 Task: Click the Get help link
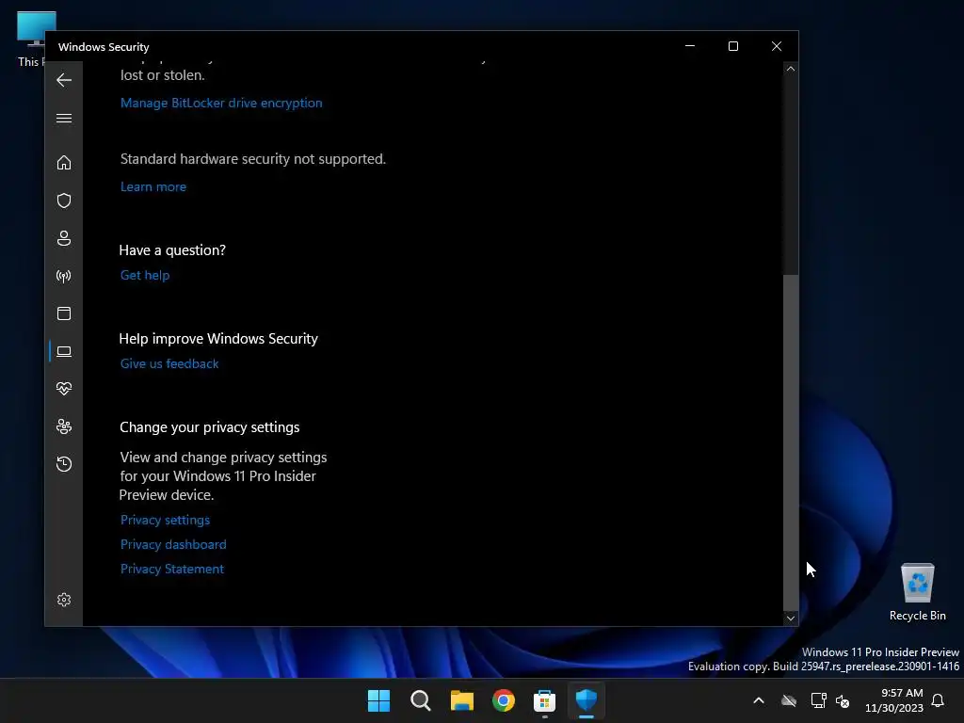[x=145, y=276]
